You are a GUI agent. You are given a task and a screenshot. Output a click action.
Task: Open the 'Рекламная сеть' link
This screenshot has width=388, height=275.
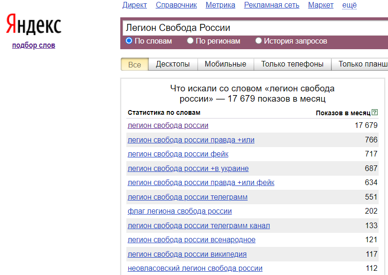271,5
